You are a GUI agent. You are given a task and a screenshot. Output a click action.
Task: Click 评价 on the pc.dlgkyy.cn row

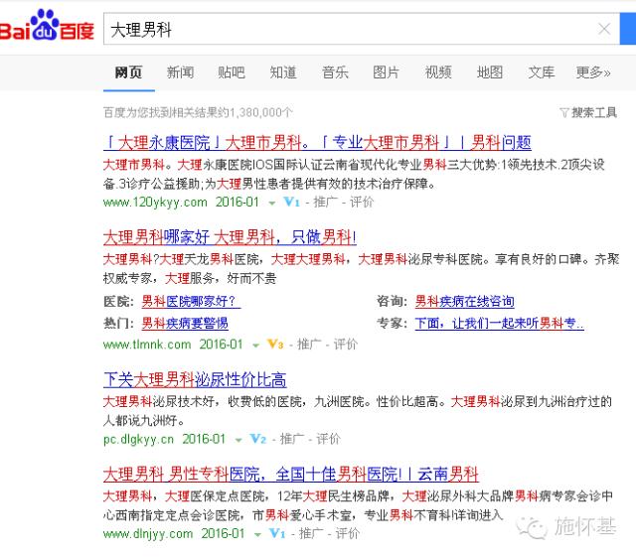(x=328, y=439)
